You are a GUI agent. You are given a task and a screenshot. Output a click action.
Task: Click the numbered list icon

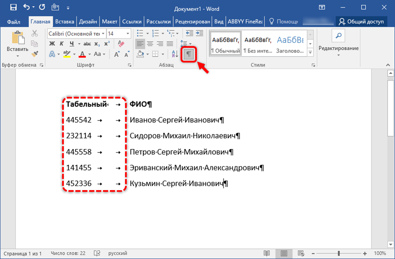(155, 34)
